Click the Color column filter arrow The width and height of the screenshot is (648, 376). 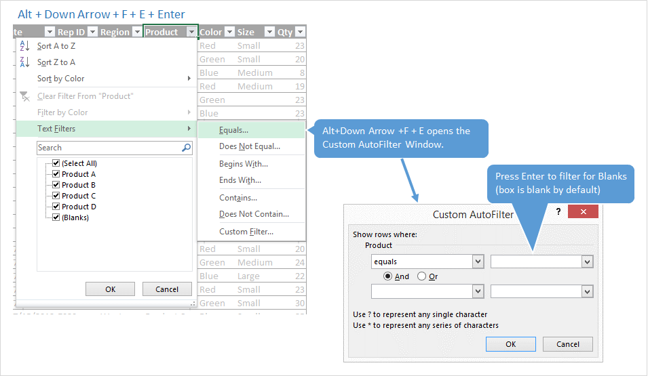point(229,32)
